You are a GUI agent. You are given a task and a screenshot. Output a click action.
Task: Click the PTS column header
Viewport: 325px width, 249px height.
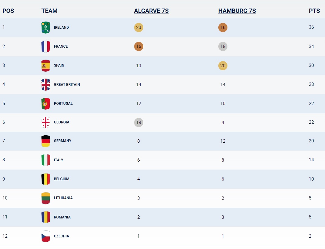coord(314,11)
